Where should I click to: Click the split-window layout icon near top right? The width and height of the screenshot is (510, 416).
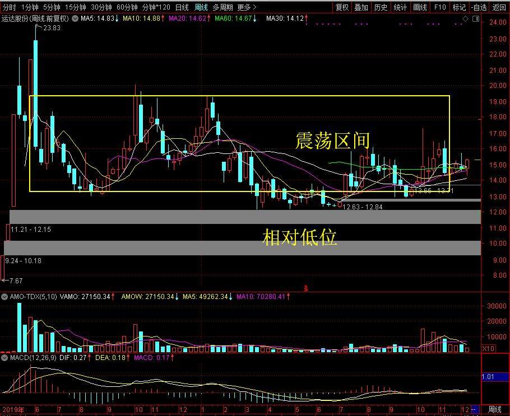[x=475, y=18]
